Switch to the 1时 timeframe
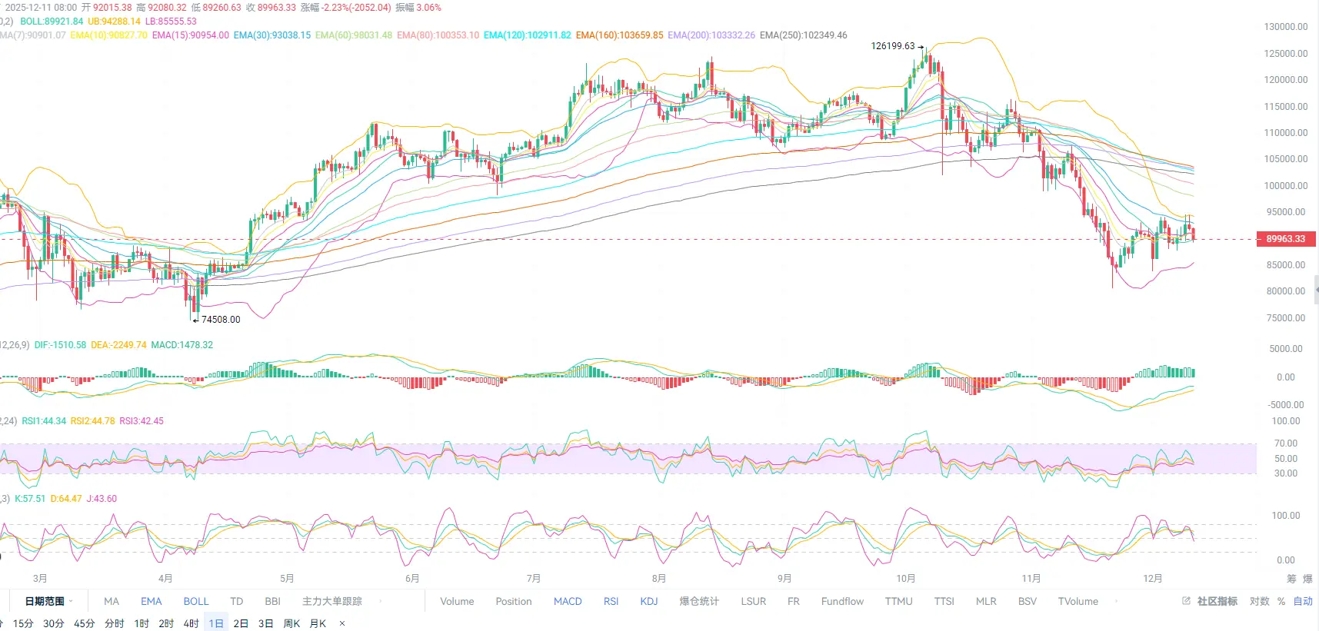The width and height of the screenshot is (1319, 631). [x=142, y=623]
